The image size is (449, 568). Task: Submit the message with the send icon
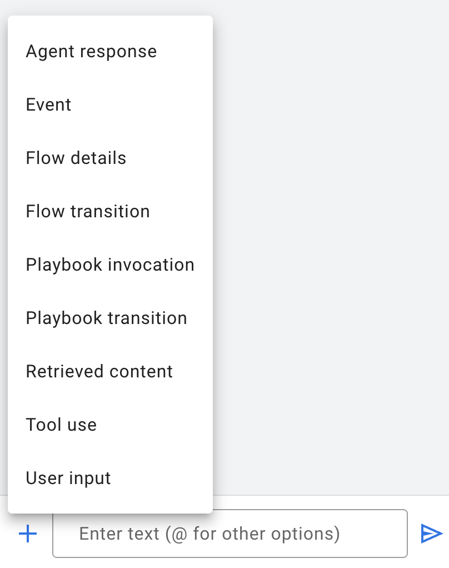pos(431,534)
